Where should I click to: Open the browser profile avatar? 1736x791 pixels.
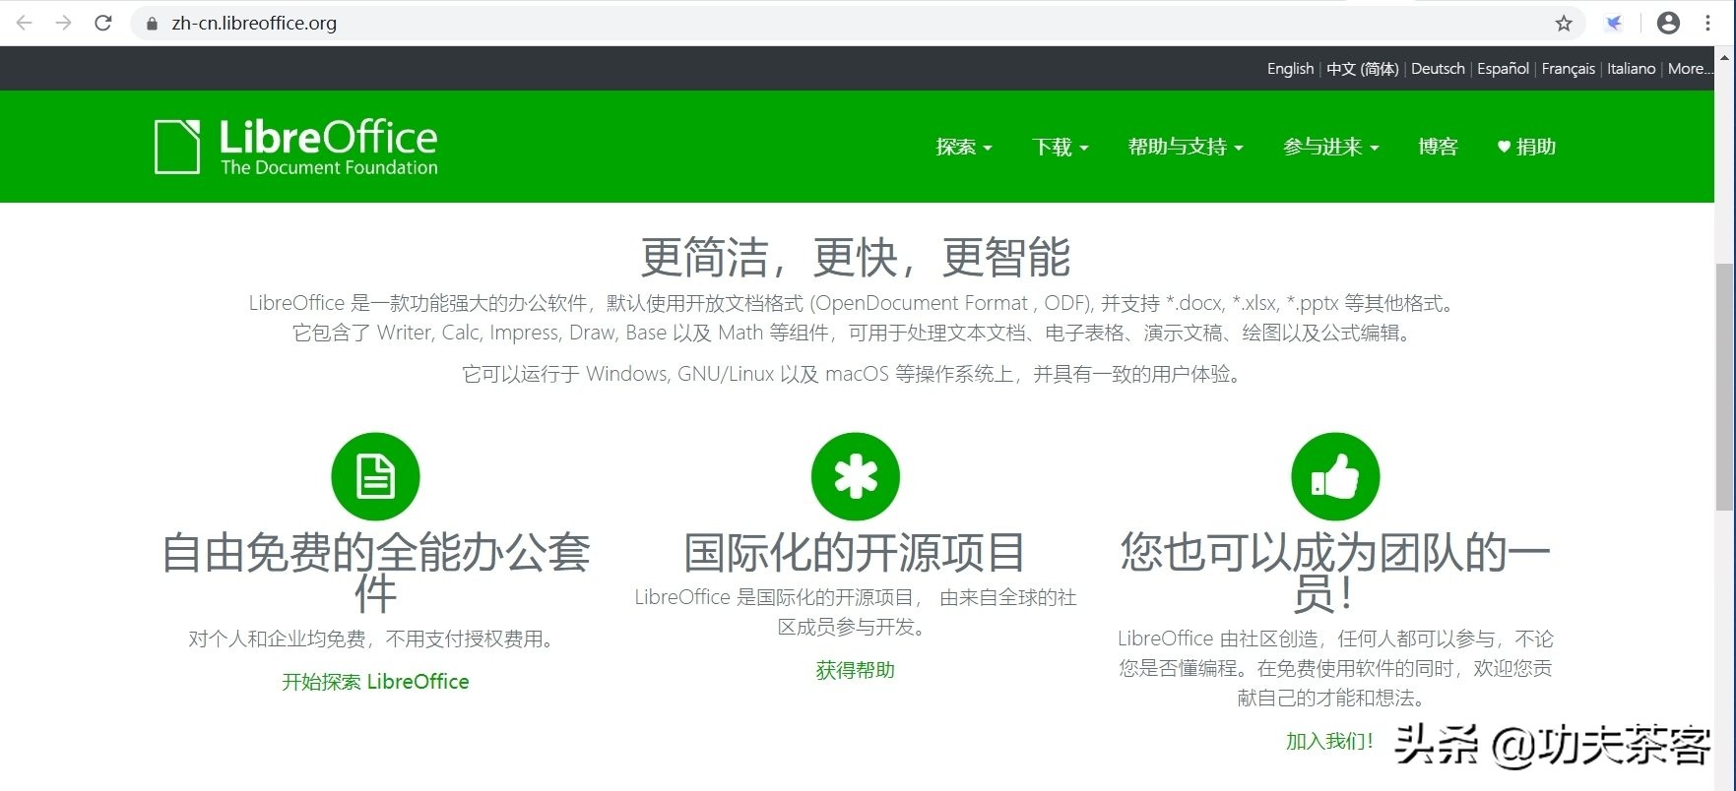click(1668, 23)
